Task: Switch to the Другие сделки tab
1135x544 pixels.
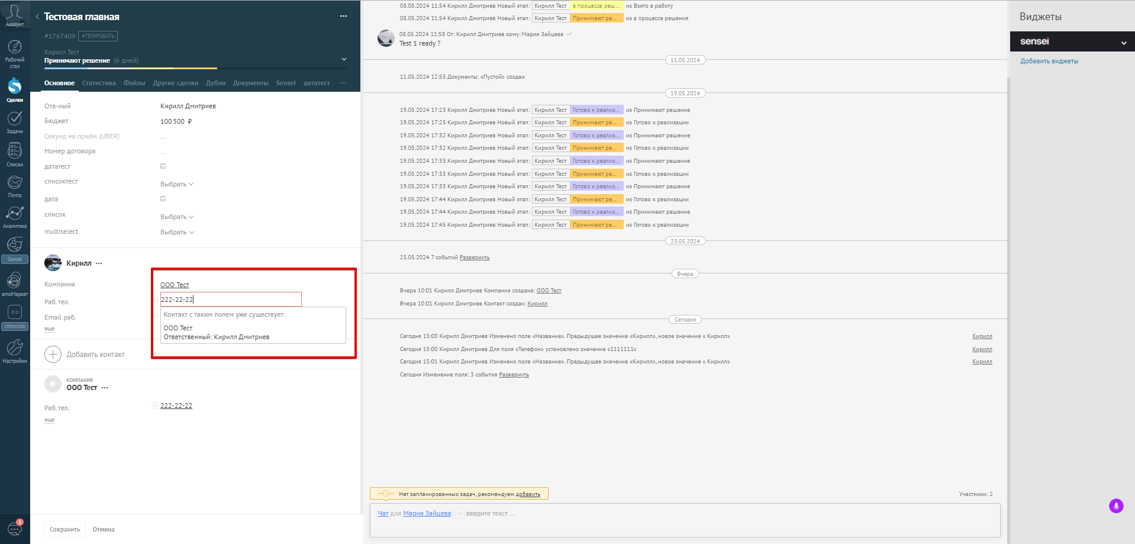Action: [x=176, y=83]
